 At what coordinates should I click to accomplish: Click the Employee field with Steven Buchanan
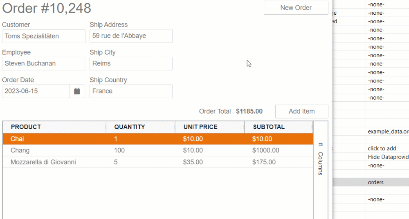(43, 63)
